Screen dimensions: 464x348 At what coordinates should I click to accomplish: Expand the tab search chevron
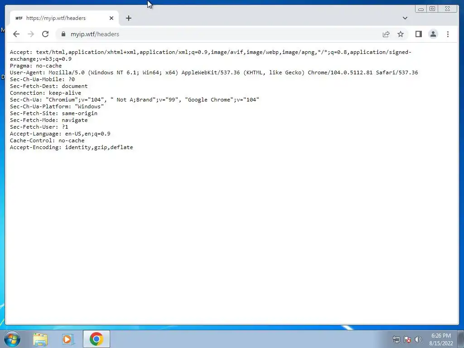pos(405,18)
